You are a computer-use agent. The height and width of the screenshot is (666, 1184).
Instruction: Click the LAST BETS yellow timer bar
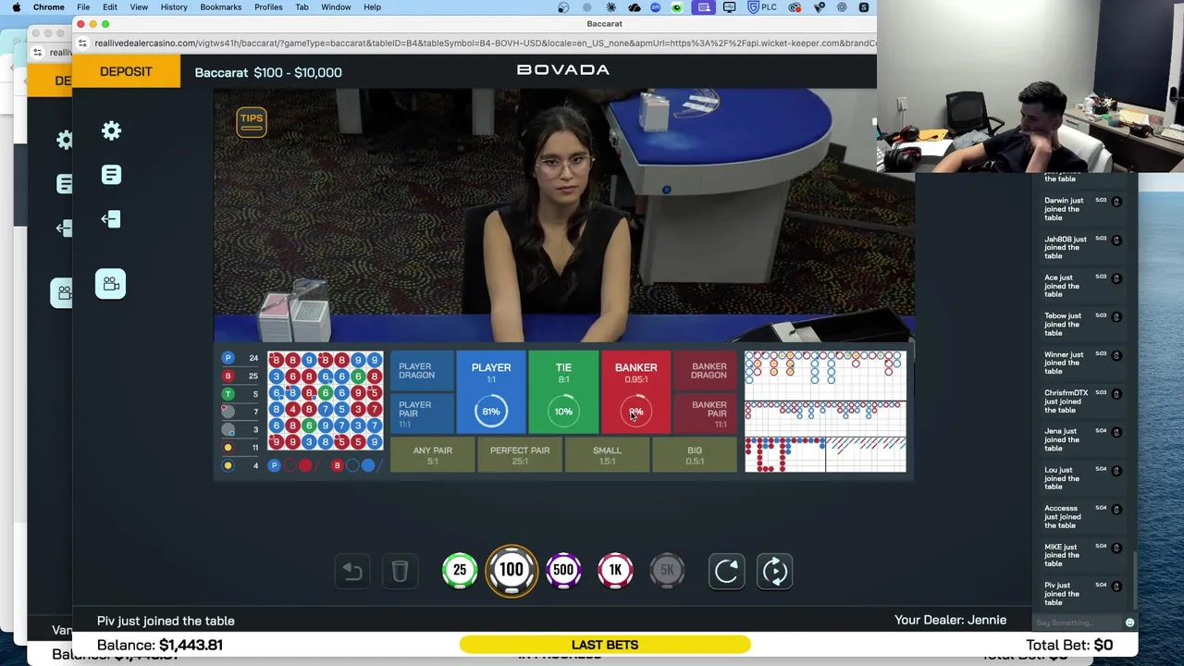(x=605, y=645)
